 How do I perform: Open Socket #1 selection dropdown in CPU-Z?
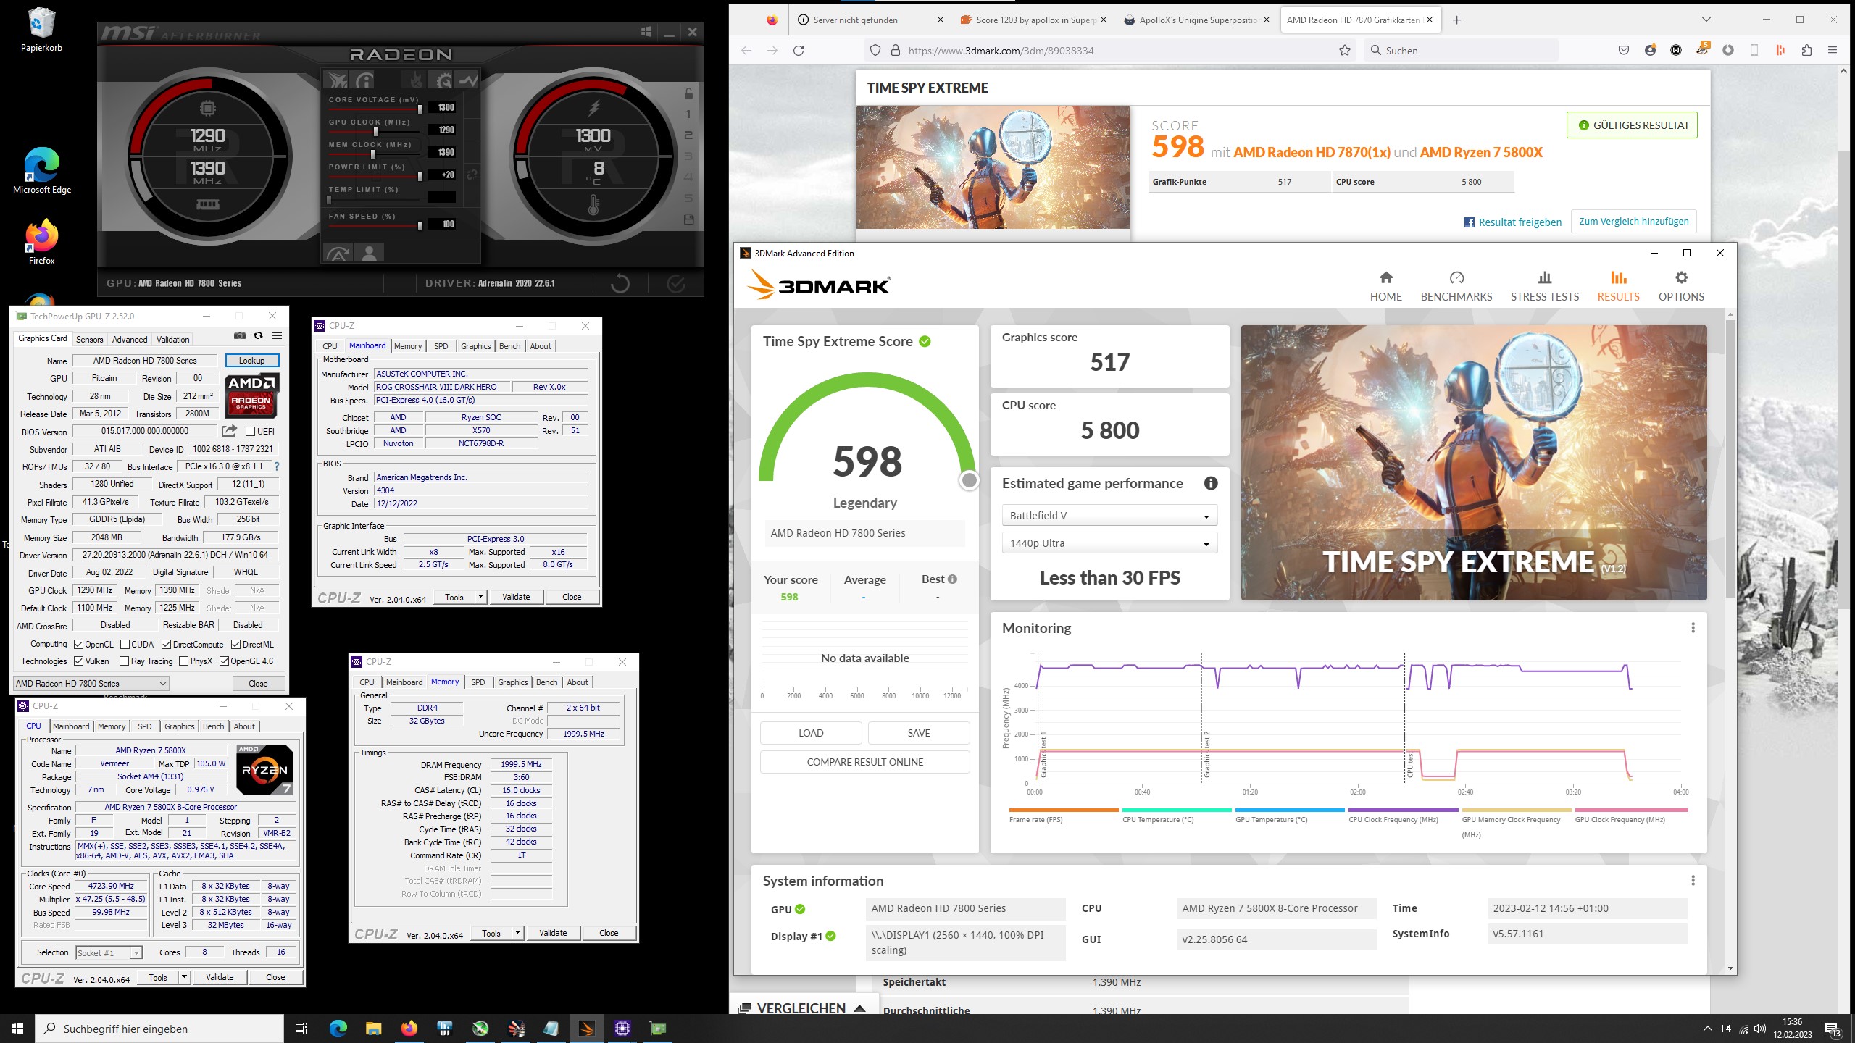(109, 952)
